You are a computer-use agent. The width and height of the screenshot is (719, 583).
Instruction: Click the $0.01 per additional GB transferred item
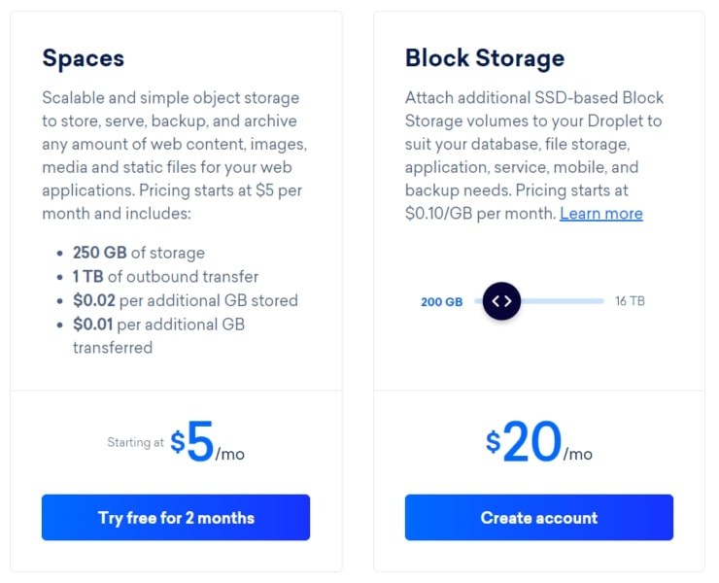tap(158, 336)
